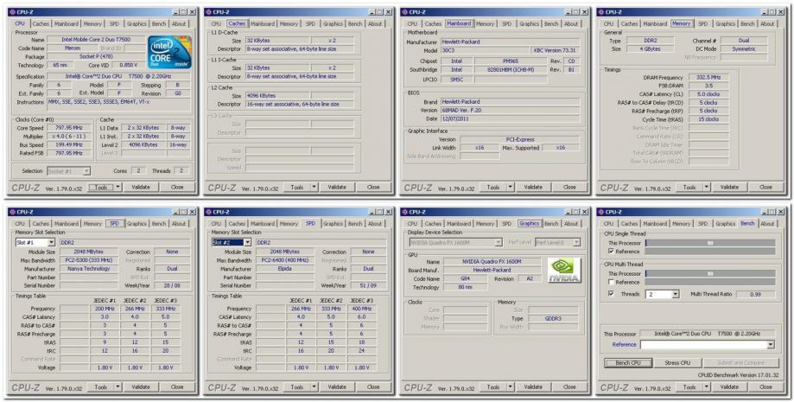Click the CPU Single Thread This Processor bar
The image size is (794, 402).
710,243
